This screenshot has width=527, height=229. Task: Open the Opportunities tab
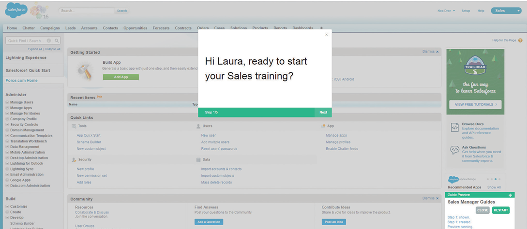(135, 28)
